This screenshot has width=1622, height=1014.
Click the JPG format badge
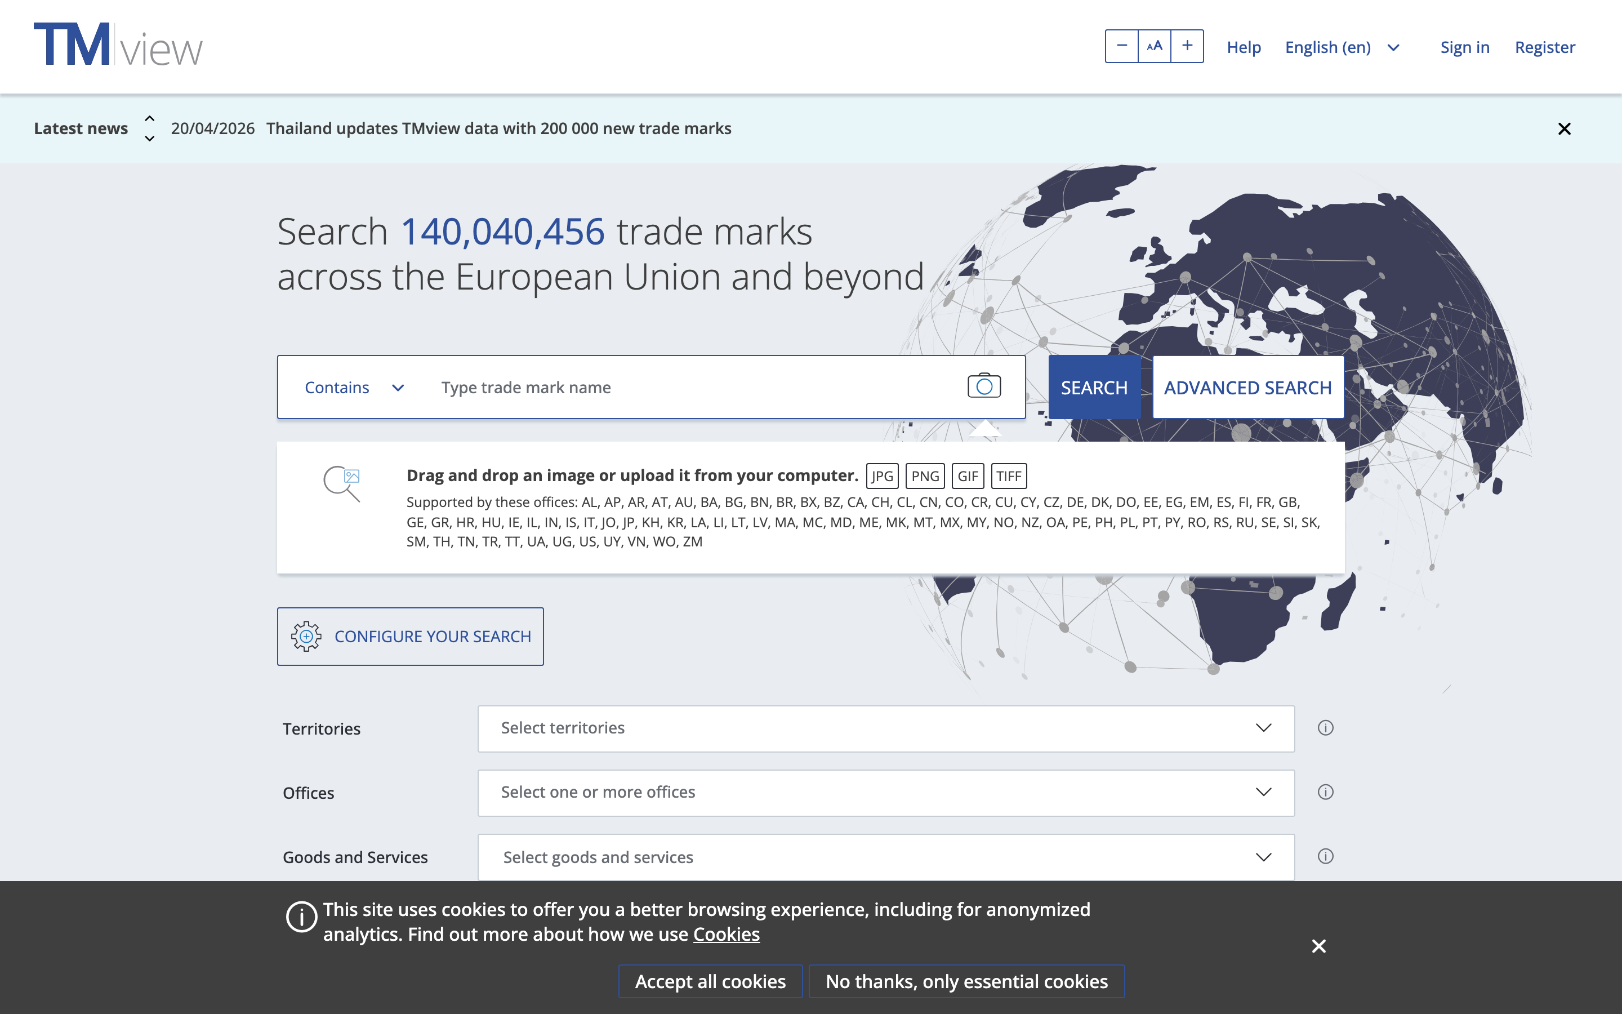coord(882,476)
